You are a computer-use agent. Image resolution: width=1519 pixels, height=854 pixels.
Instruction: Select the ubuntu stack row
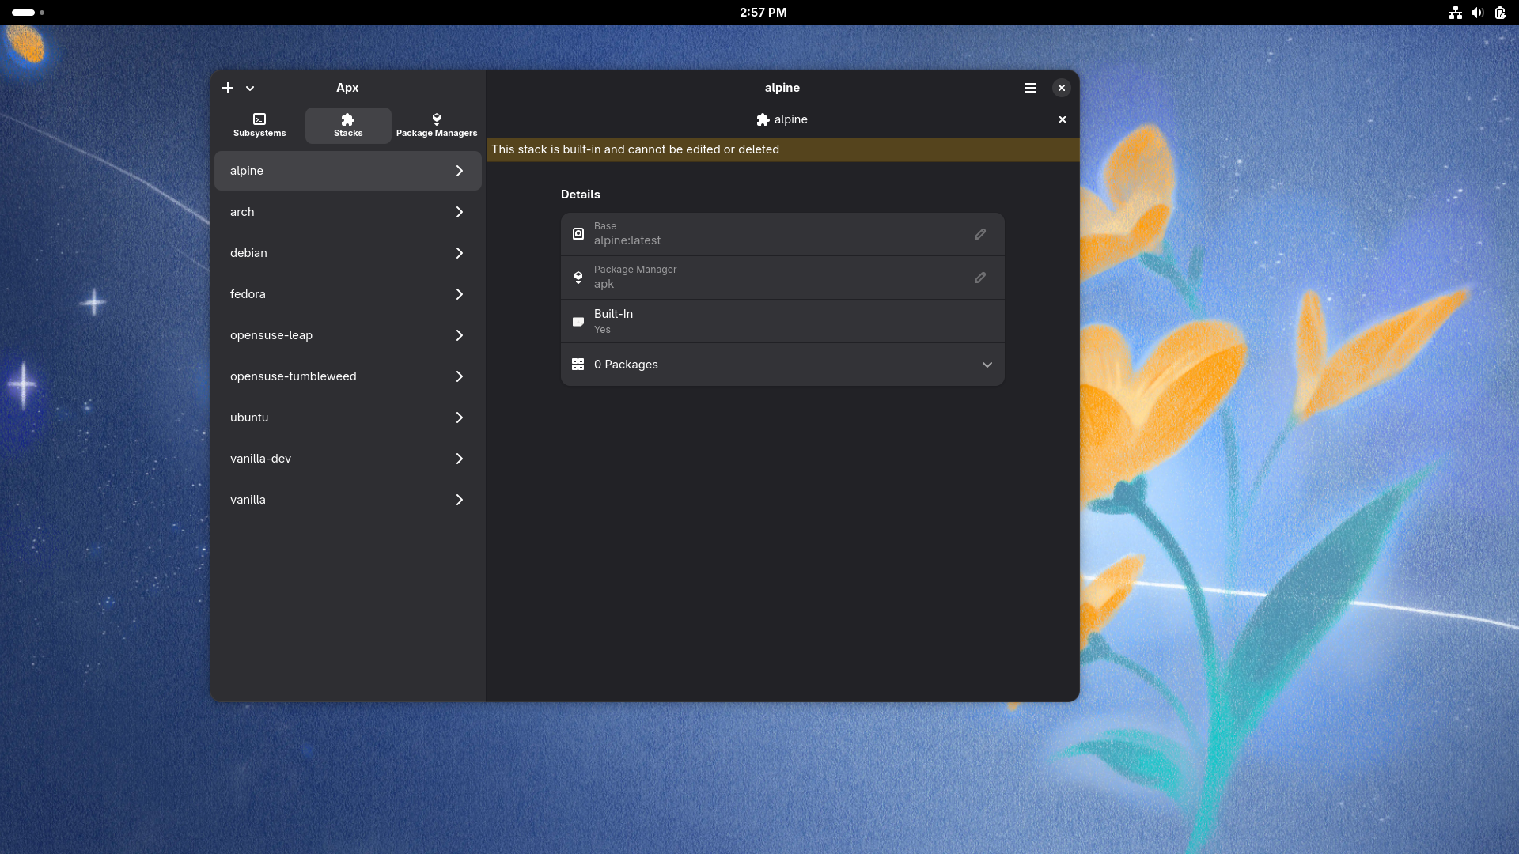pos(348,418)
